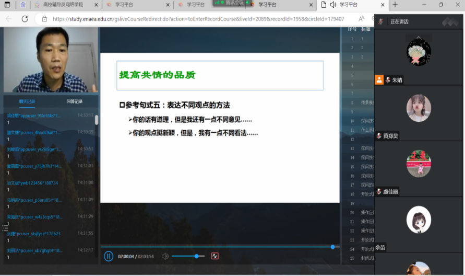Click the video progress bar end marker
465x276 pixels.
coord(332,247)
